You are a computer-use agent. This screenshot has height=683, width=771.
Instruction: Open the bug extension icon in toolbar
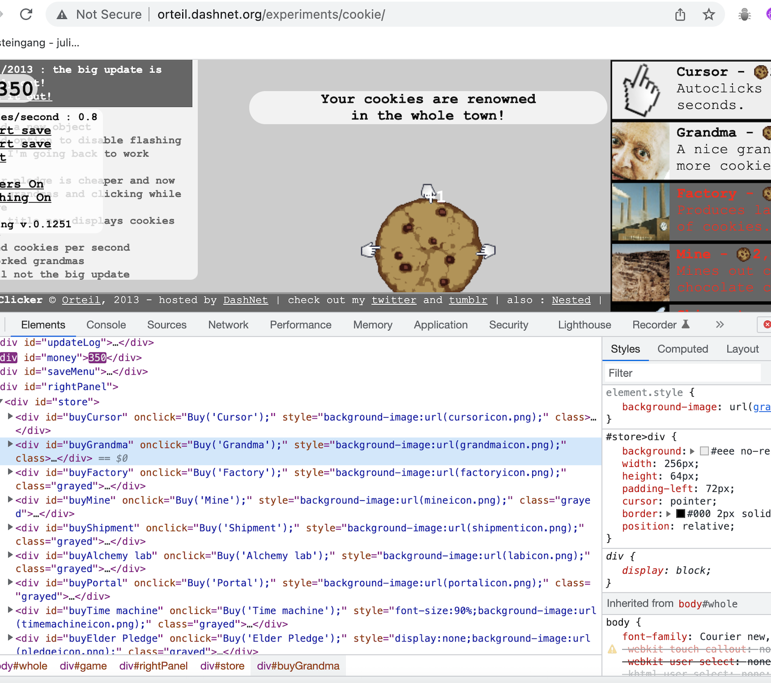(x=744, y=15)
